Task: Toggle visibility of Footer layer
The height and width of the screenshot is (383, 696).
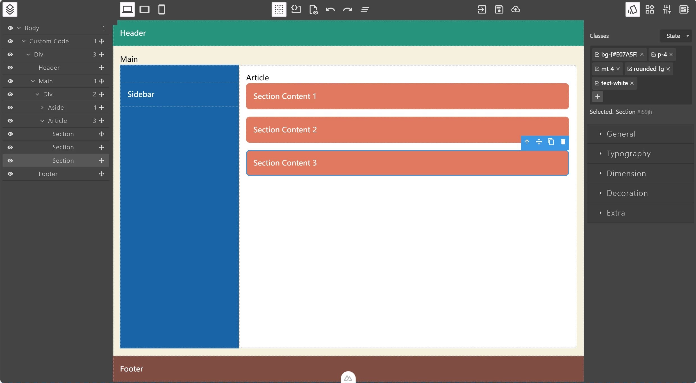Action: click(10, 174)
